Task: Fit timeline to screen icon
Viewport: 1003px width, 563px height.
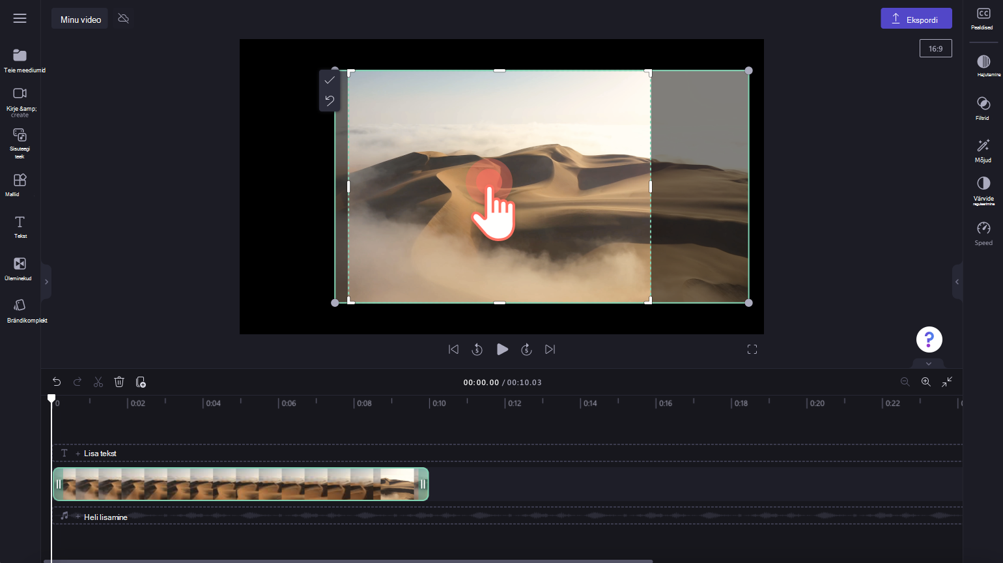Action: 947,382
